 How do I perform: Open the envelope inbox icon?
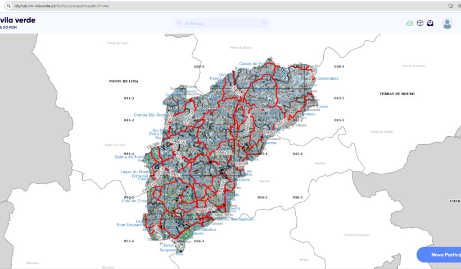[430, 24]
